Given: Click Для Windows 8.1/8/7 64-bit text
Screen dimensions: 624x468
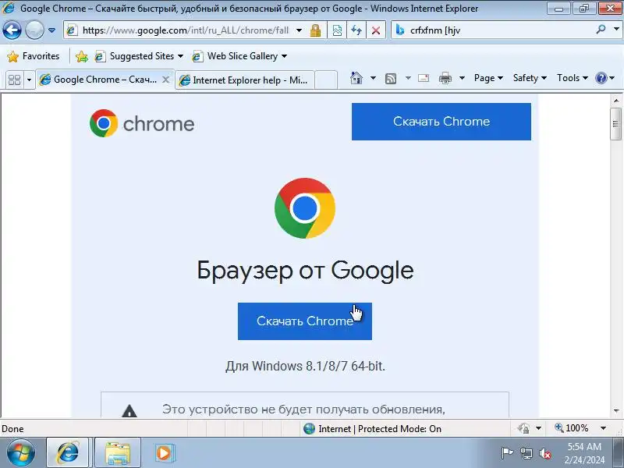Looking at the screenshot, I should 305,366.
